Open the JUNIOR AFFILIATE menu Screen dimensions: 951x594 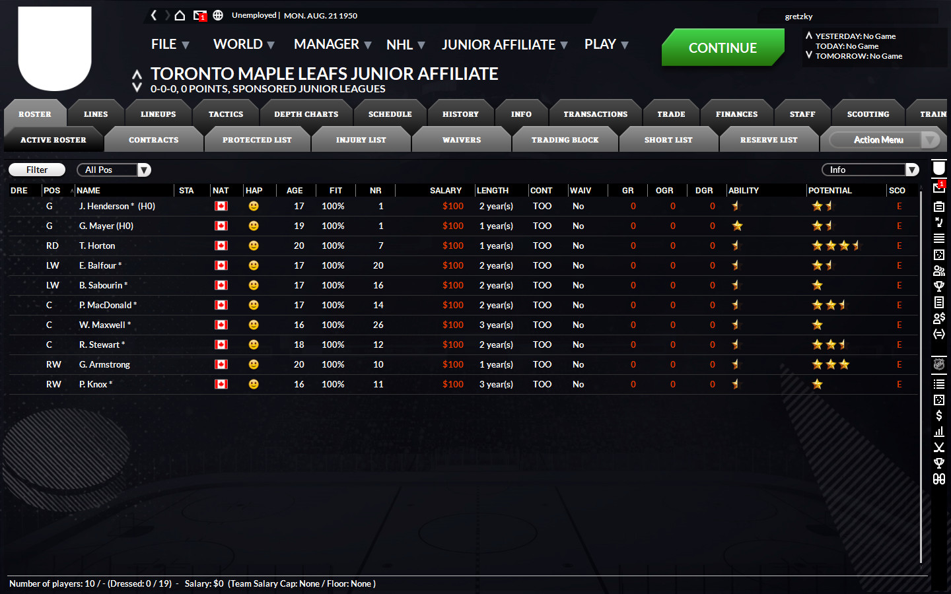504,45
